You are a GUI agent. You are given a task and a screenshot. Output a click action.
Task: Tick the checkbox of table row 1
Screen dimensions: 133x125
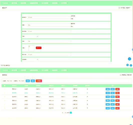coord(5,89)
